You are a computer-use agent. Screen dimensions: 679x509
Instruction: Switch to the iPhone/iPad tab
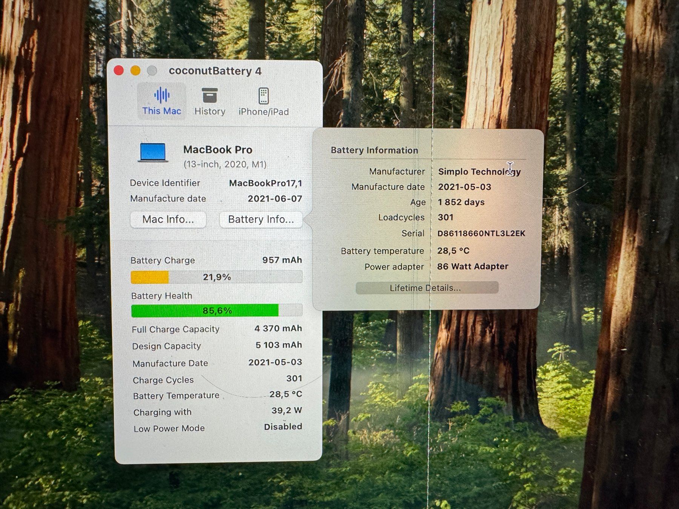click(x=263, y=101)
